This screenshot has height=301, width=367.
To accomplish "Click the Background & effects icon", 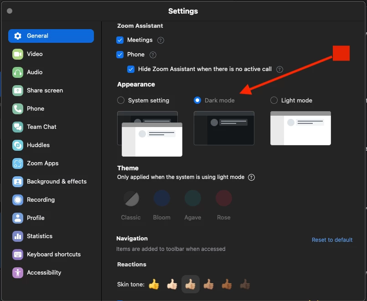I will pos(18,182).
